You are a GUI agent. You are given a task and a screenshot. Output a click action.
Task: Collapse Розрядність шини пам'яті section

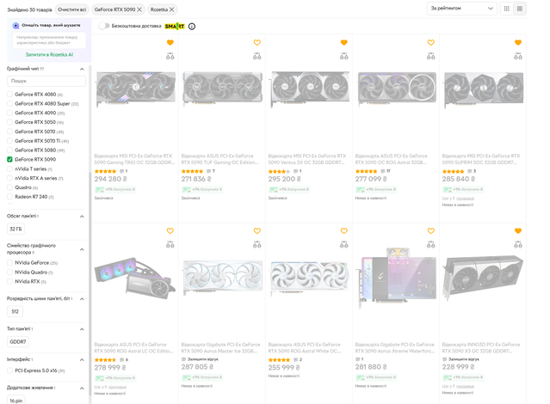82,299
